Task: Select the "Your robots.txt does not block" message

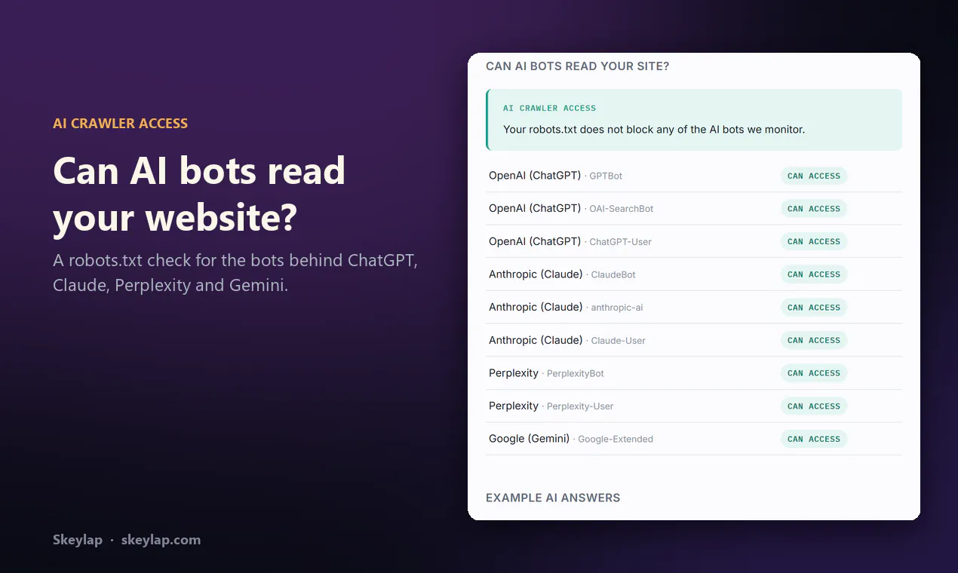Action: tap(654, 130)
